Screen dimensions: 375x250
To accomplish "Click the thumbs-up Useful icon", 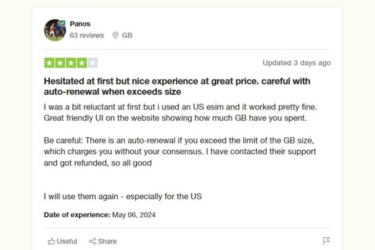I will [x=51, y=241].
